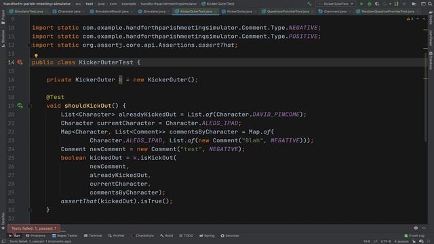Open the Database tool window stripe
Viewport: 434px width, 244px height.
point(431,60)
